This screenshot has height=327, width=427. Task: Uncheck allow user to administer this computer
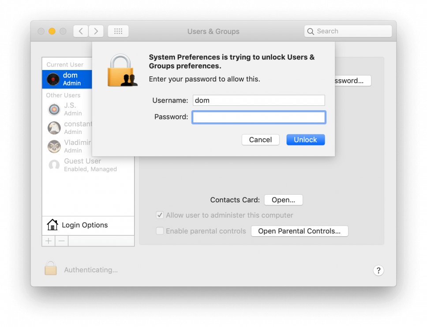point(160,215)
